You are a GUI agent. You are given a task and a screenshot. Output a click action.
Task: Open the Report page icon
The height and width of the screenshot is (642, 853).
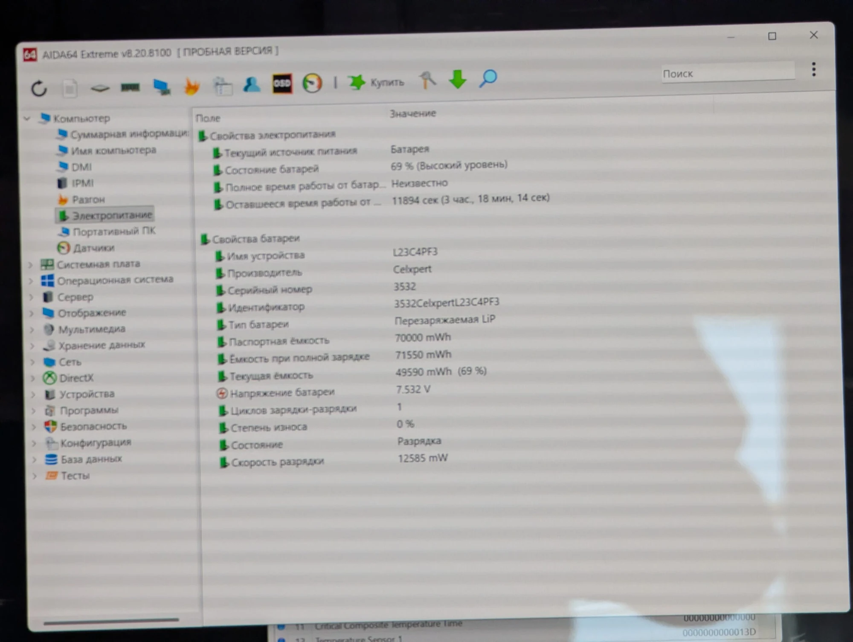click(x=70, y=88)
